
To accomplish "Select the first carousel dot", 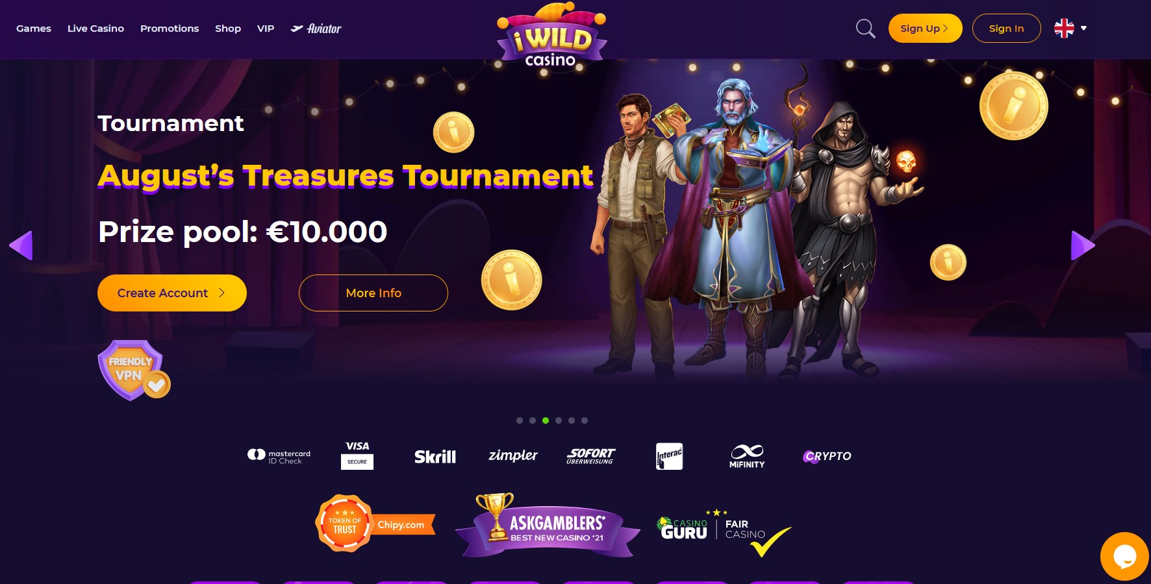I will coord(520,420).
